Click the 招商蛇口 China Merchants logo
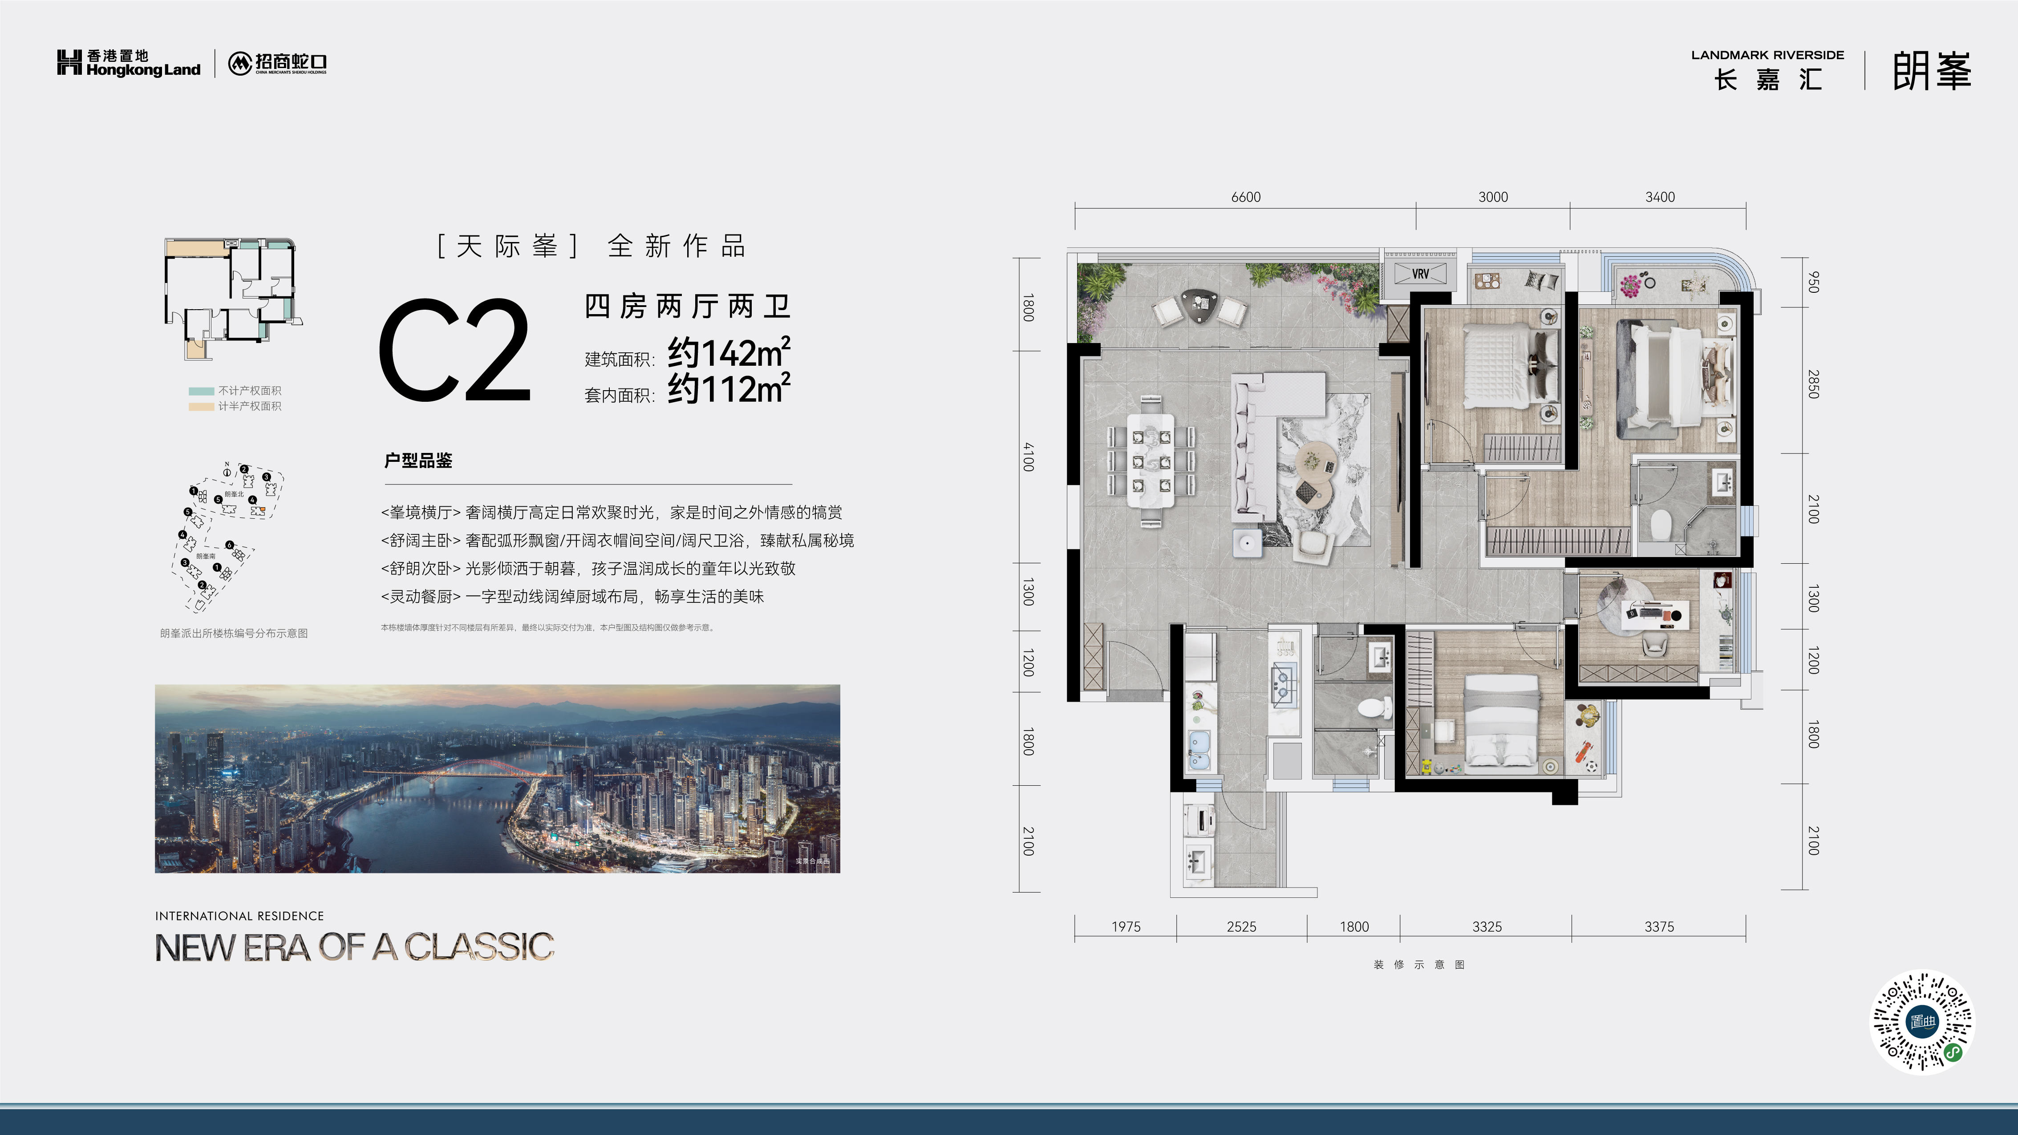The height and width of the screenshot is (1135, 2018). [x=277, y=63]
